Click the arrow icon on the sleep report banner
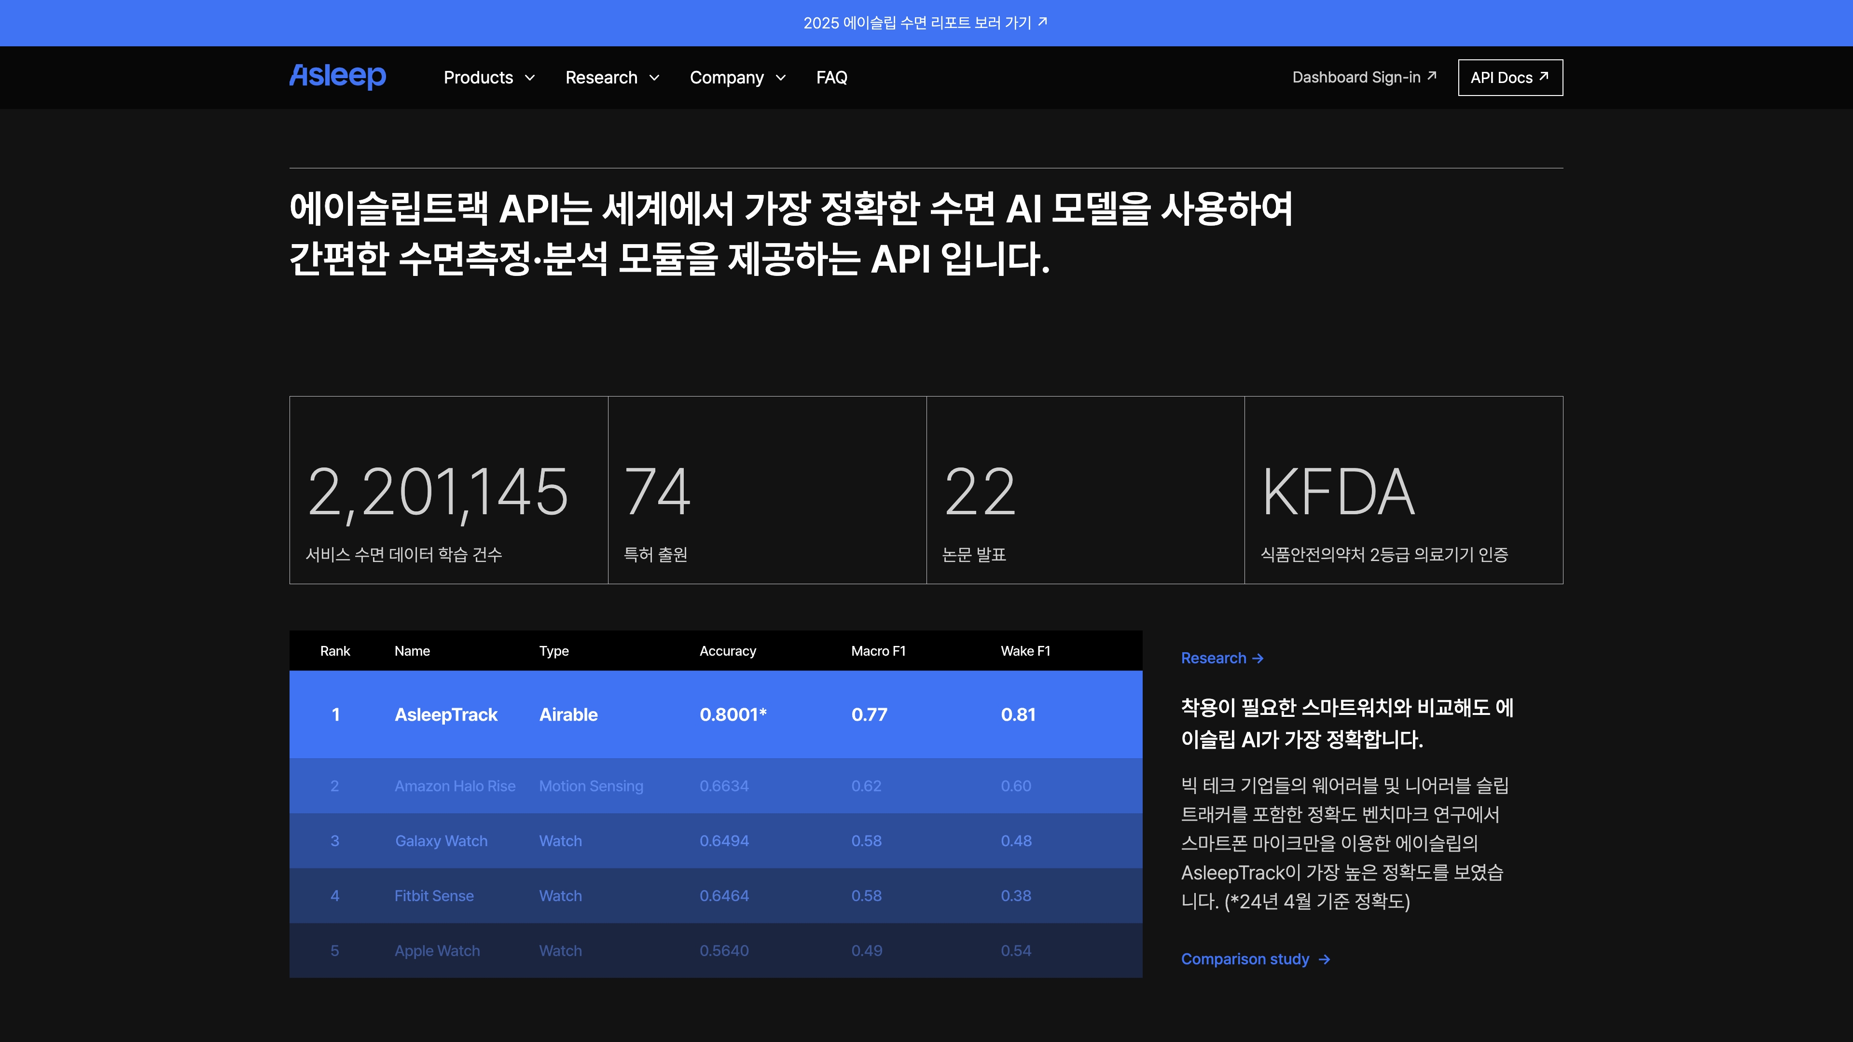 pos(1043,22)
